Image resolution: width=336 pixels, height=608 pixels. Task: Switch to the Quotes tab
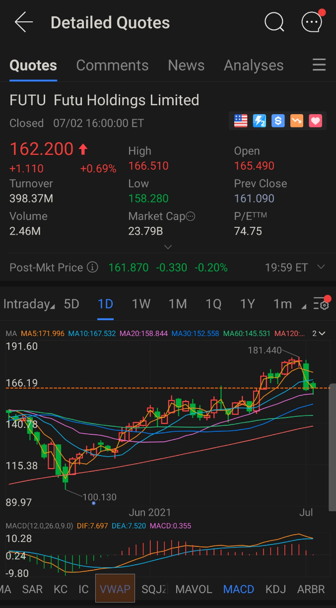pyautogui.click(x=33, y=66)
